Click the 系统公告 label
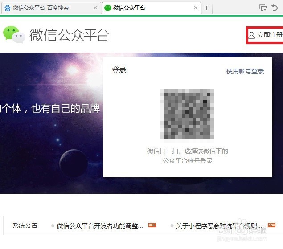 point(25,225)
